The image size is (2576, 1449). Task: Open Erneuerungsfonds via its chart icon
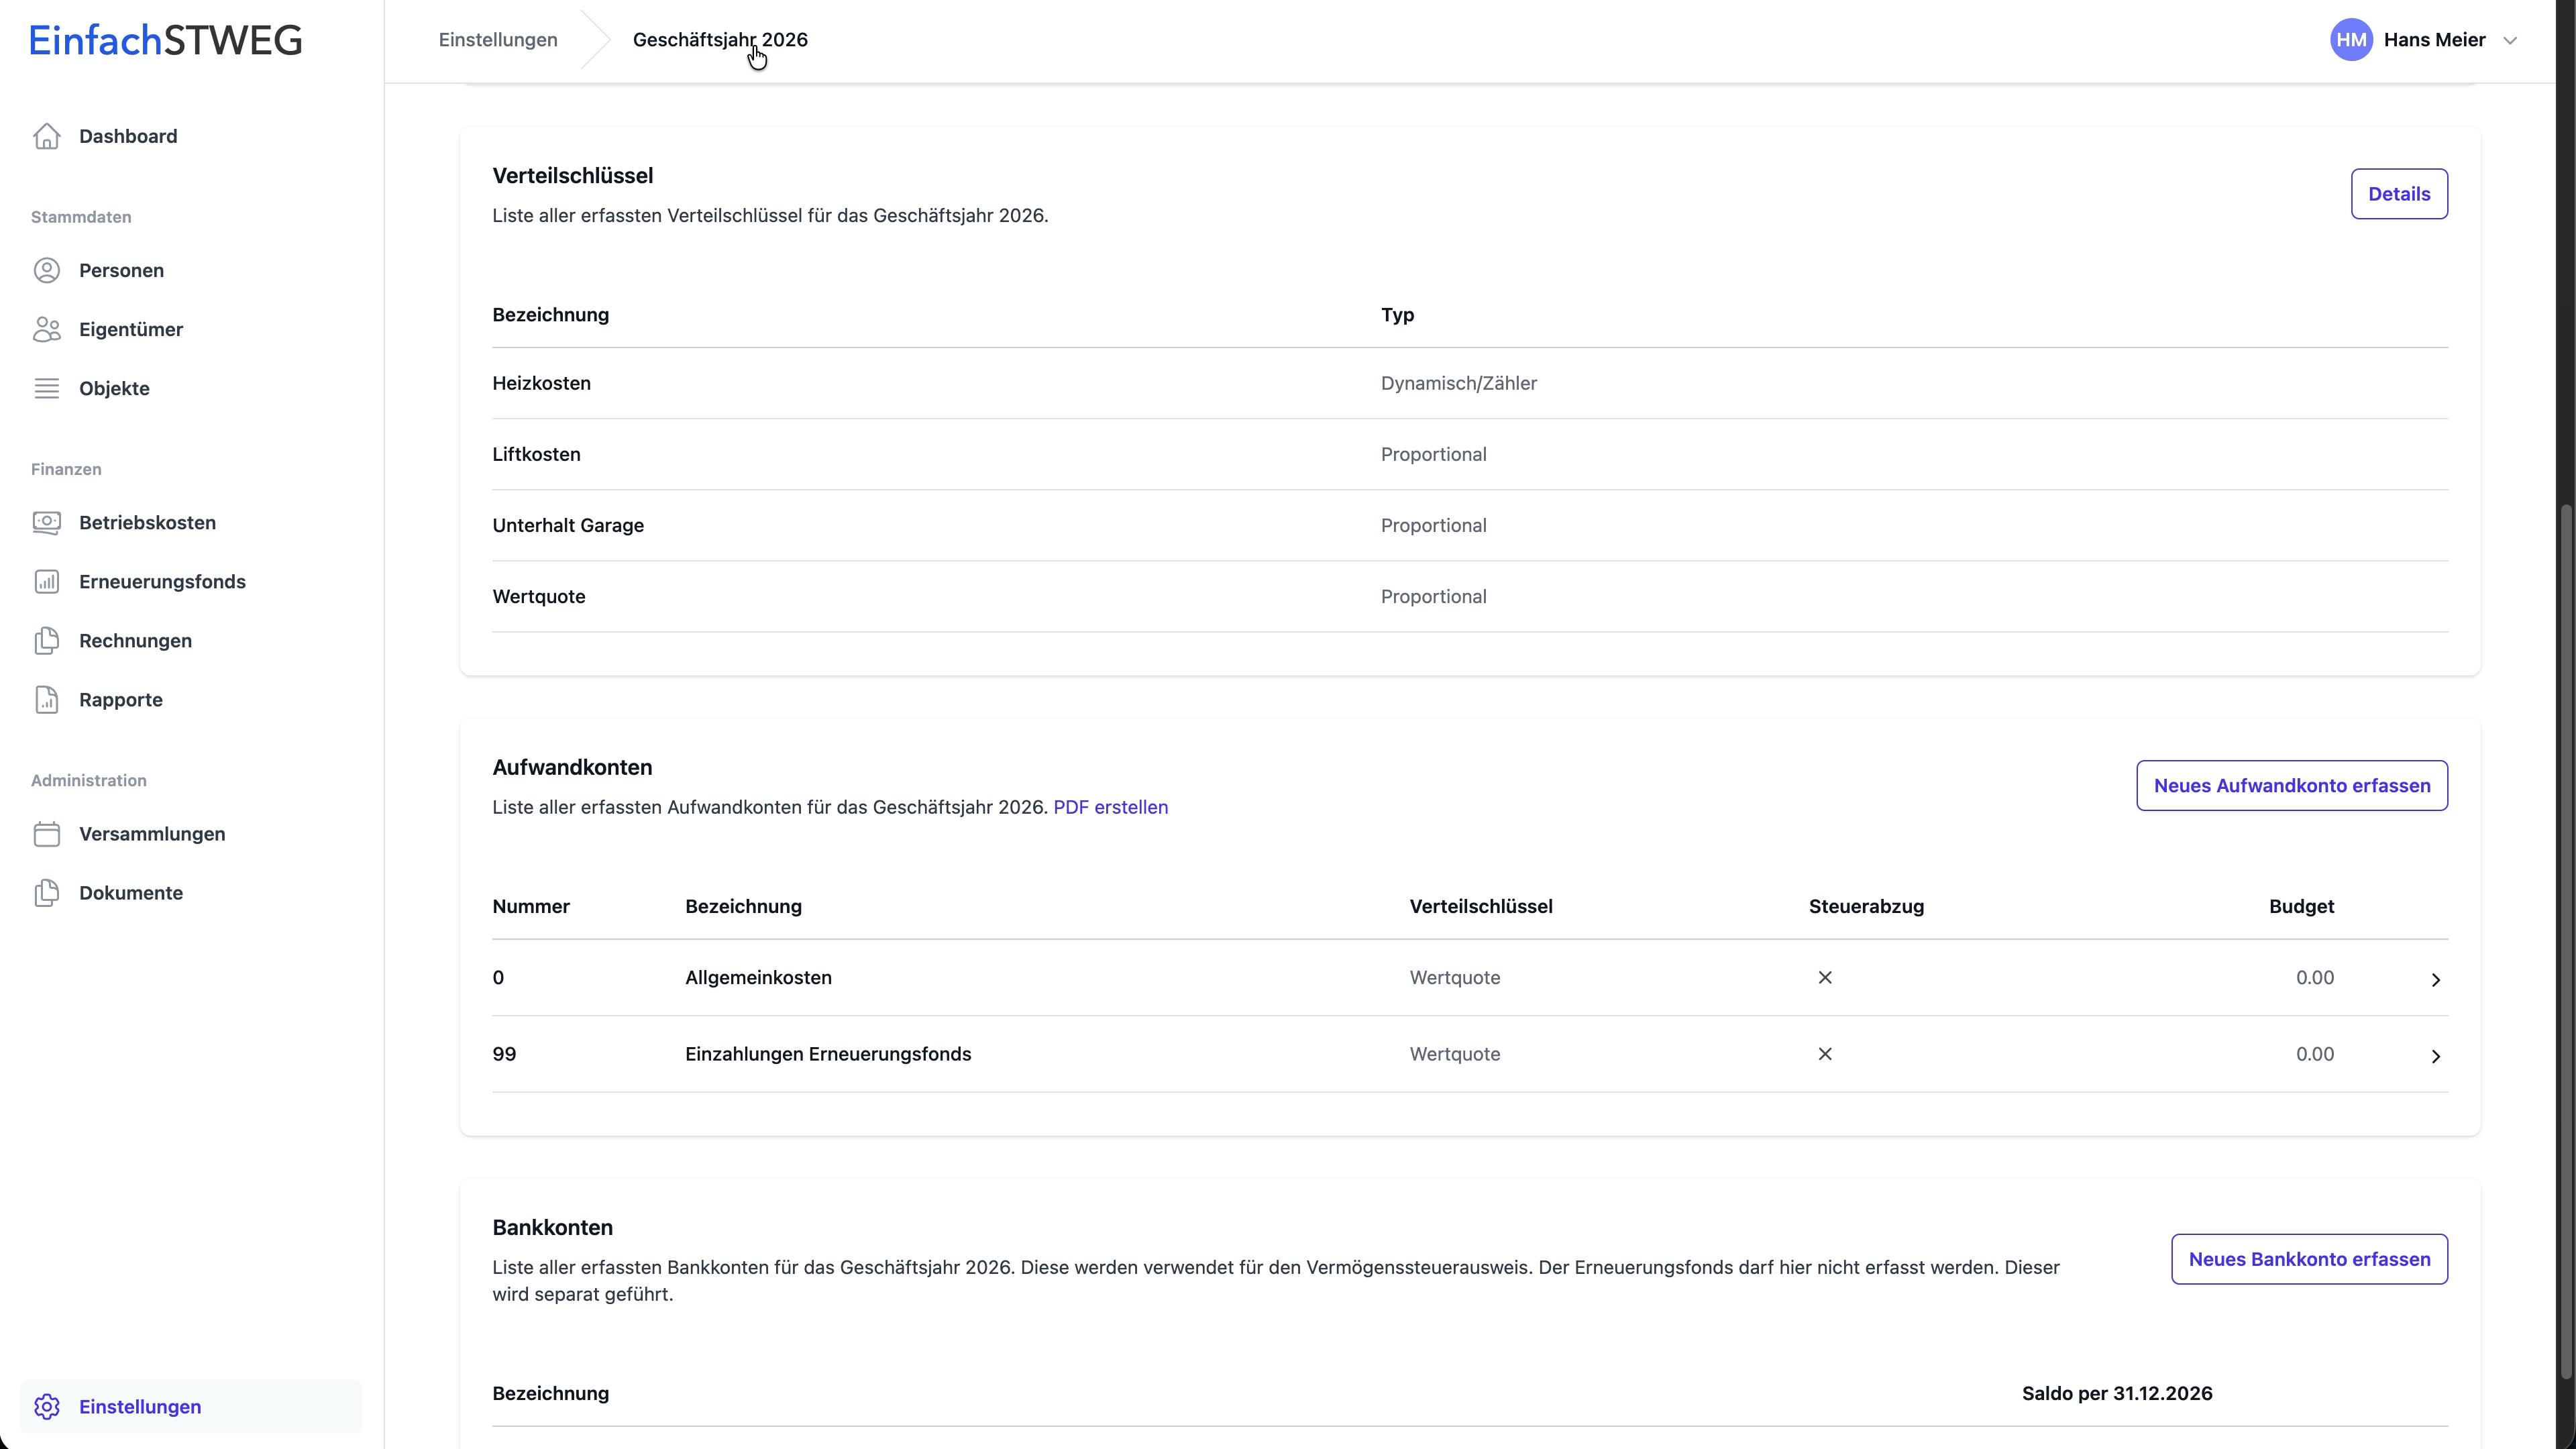(x=46, y=581)
